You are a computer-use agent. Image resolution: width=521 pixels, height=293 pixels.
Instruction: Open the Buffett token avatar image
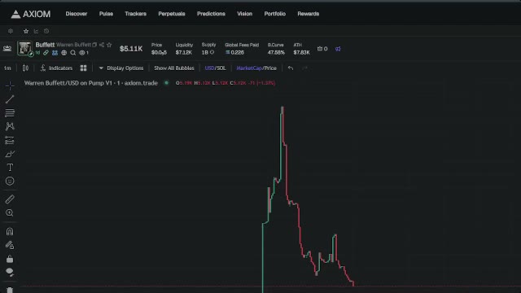click(24, 48)
